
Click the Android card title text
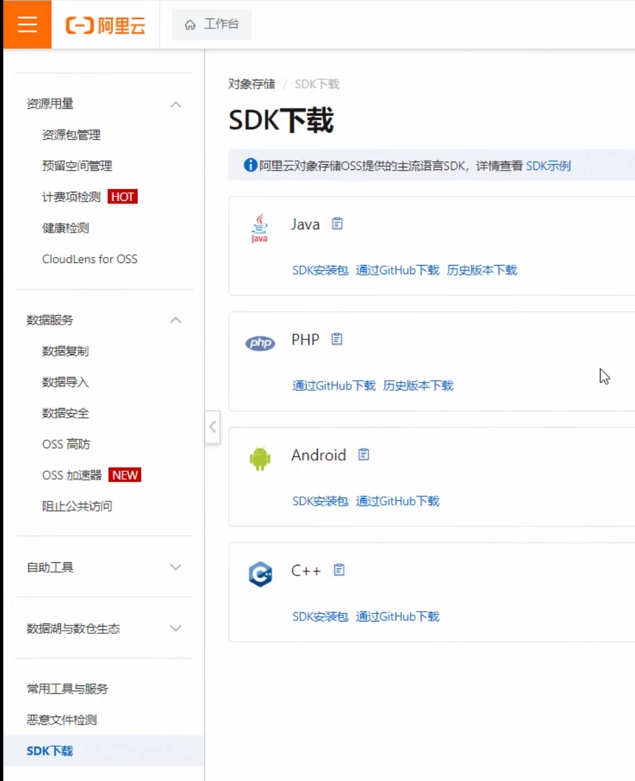tap(318, 455)
